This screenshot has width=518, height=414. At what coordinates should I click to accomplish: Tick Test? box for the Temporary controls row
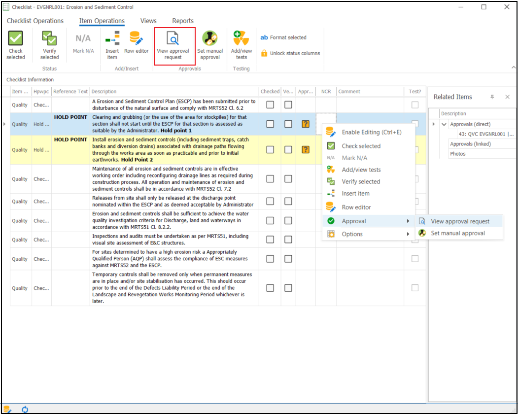tap(415, 288)
